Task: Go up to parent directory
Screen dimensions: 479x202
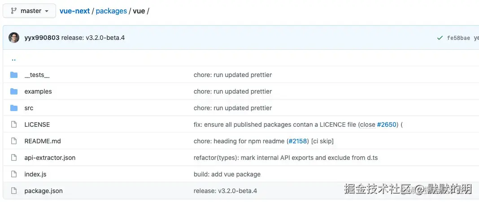Action: (14, 59)
